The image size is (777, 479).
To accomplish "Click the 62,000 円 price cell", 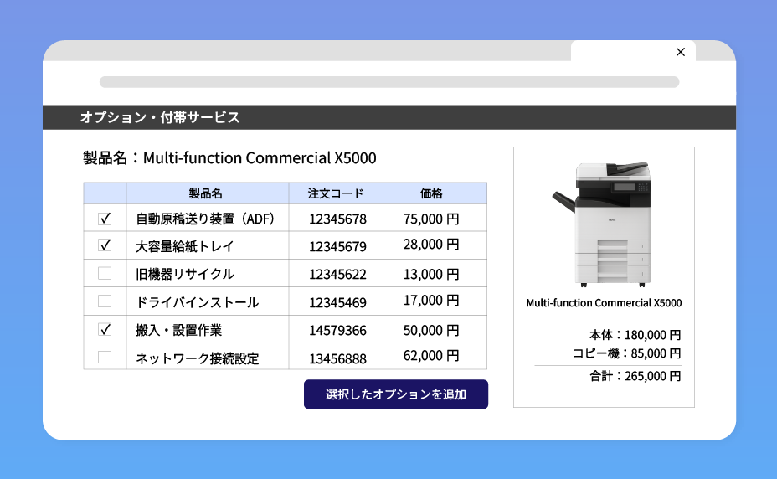I will (x=430, y=356).
